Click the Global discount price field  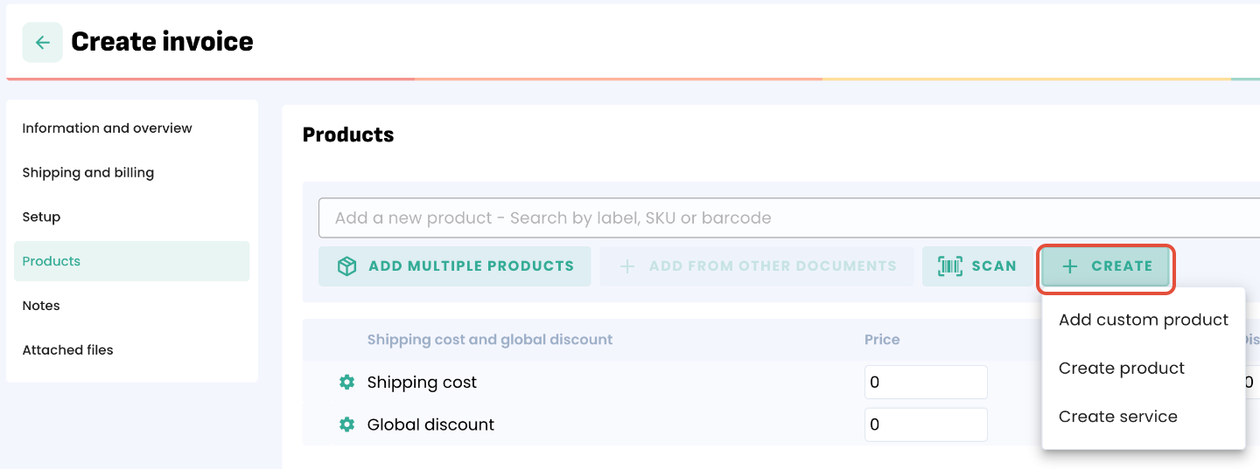(x=925, y=424)
